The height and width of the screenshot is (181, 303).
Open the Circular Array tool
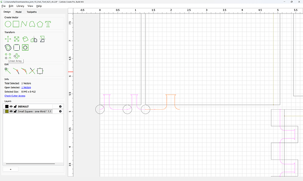[x=17, y=56]
